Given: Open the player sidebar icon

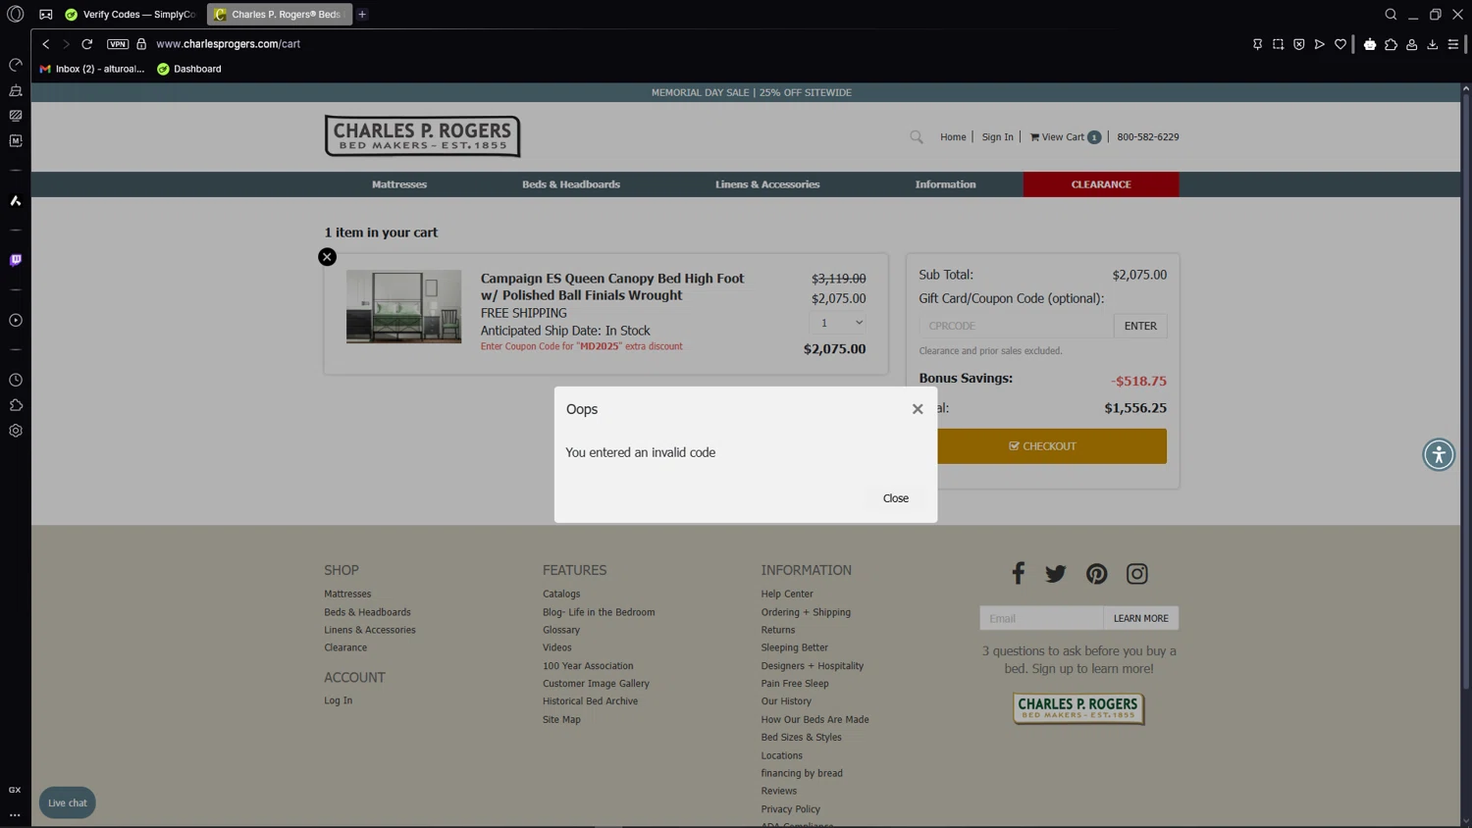Looking at the screenshot, I should [x=16, y=320].
